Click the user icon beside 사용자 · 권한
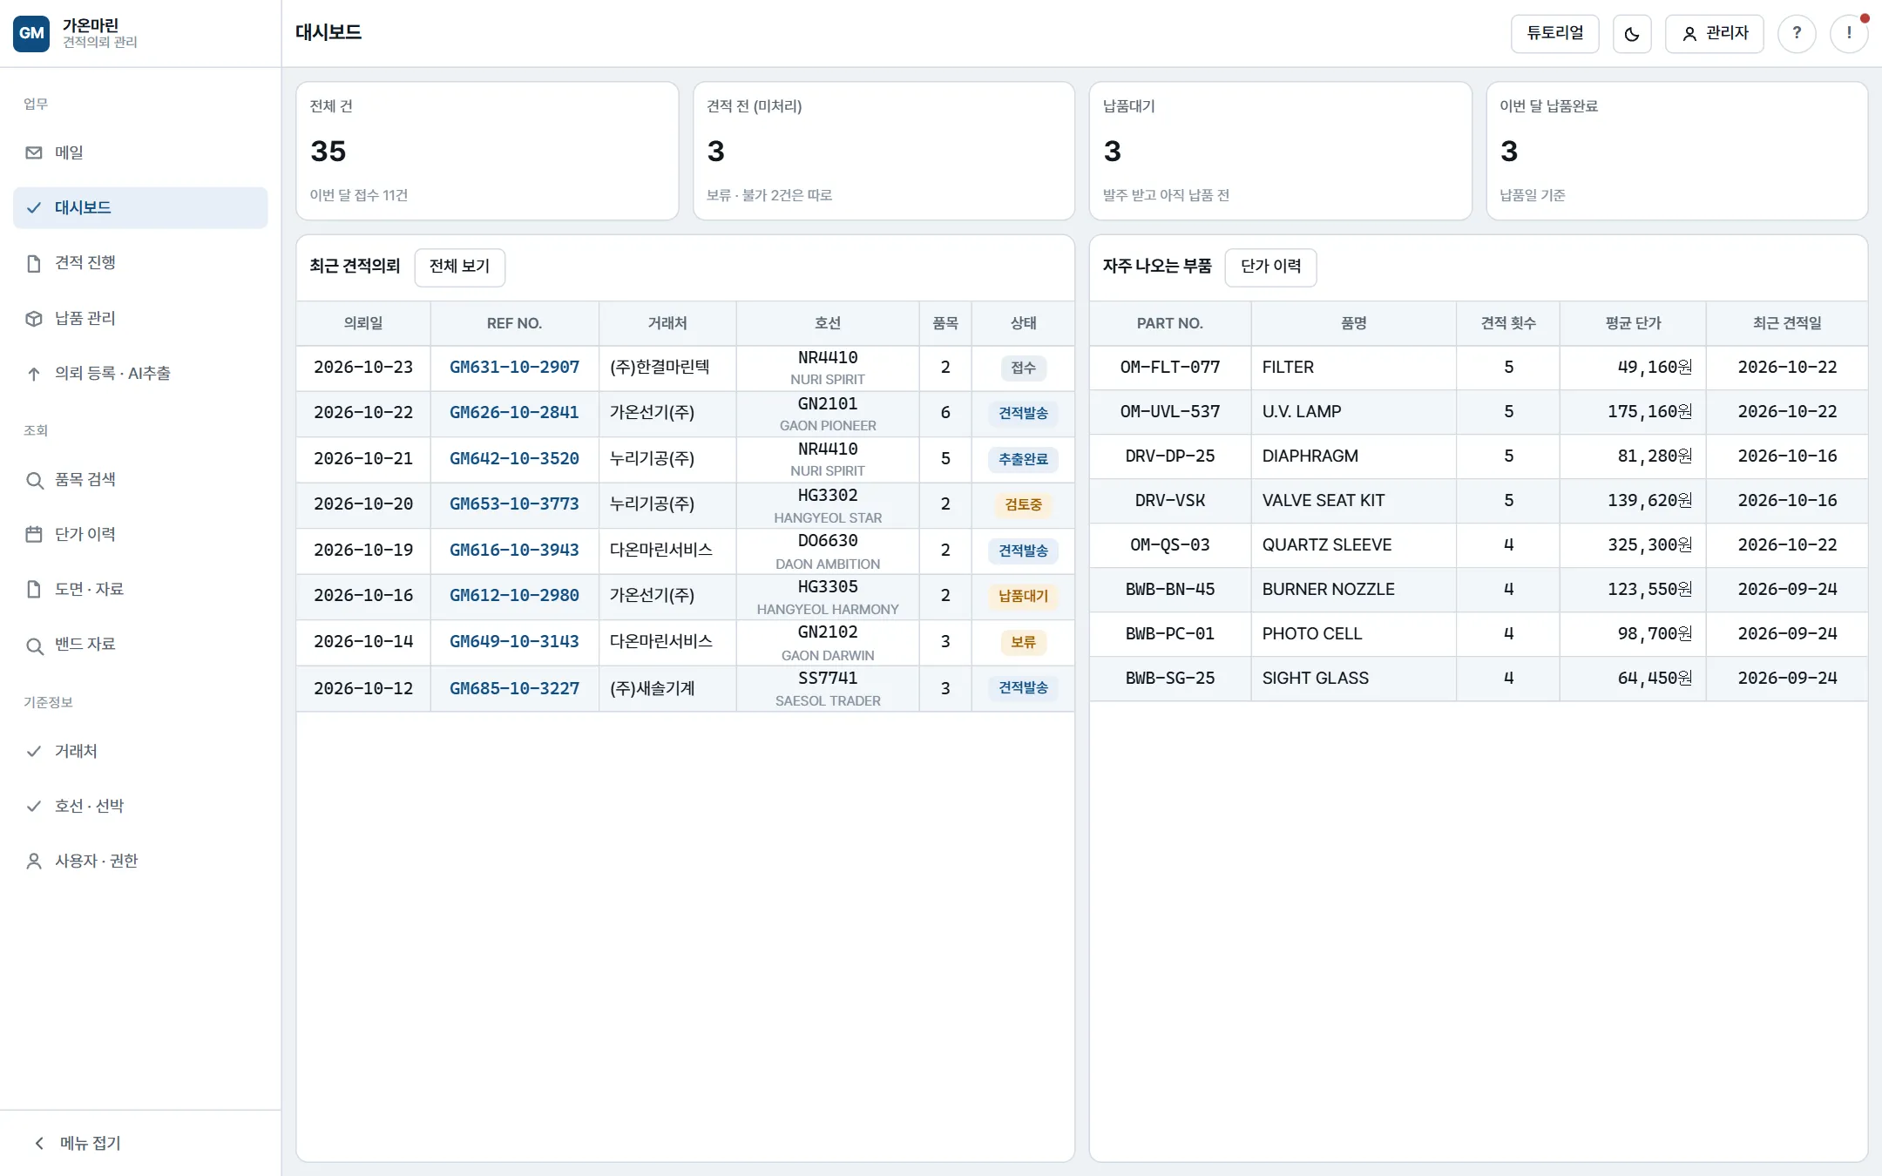Image resolution: width=1882 pixels, height=1176 pixels. (x=34, y=861)
